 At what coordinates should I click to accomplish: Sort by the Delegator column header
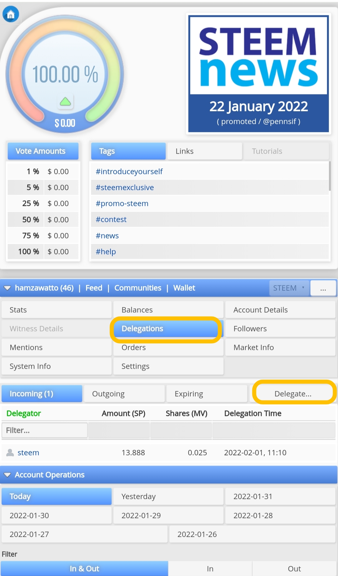coord(24,414)
